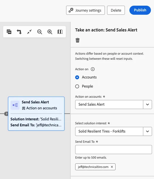Click the Send Email To input field
Image resolution: width=154 pixels, height=179 pixels.
coord(114,150)
